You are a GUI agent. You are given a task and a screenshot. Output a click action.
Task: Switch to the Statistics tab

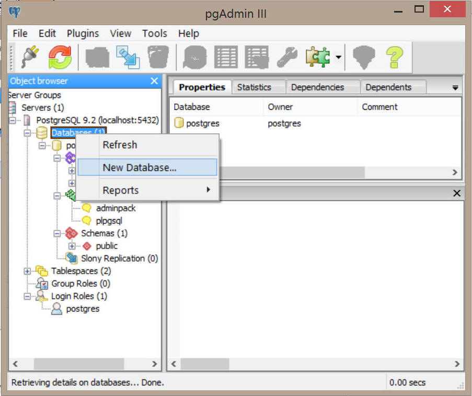[254, 87]
